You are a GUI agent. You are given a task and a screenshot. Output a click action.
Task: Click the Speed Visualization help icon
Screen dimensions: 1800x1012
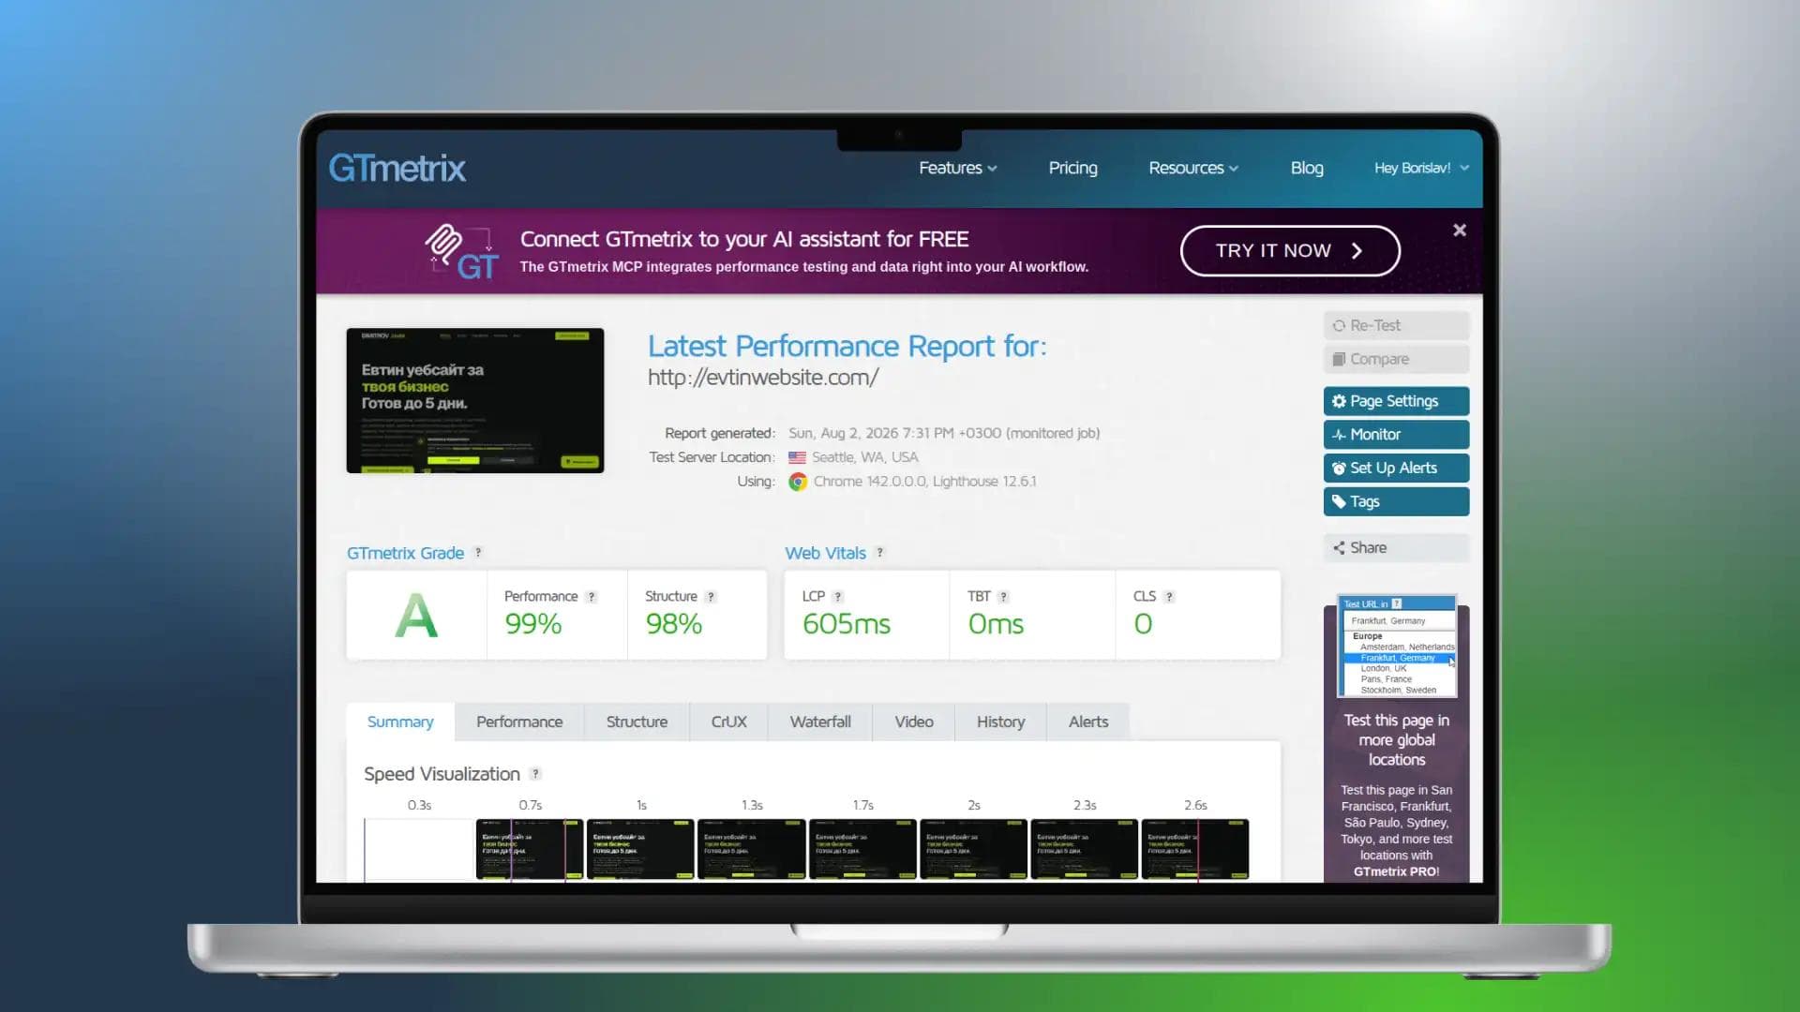[535, 774]
